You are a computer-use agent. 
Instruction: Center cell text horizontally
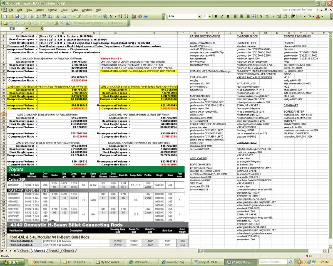coord(242,16)
